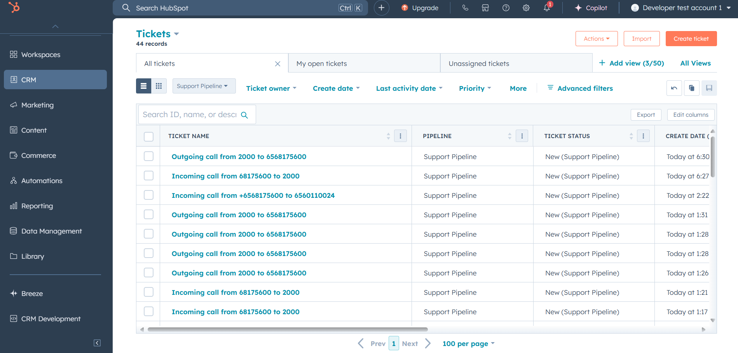Switch to Unassigned tickets tab

click(516, 63)
